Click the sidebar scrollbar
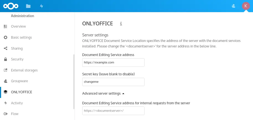253x120 pixels. [x=74, y=82]
